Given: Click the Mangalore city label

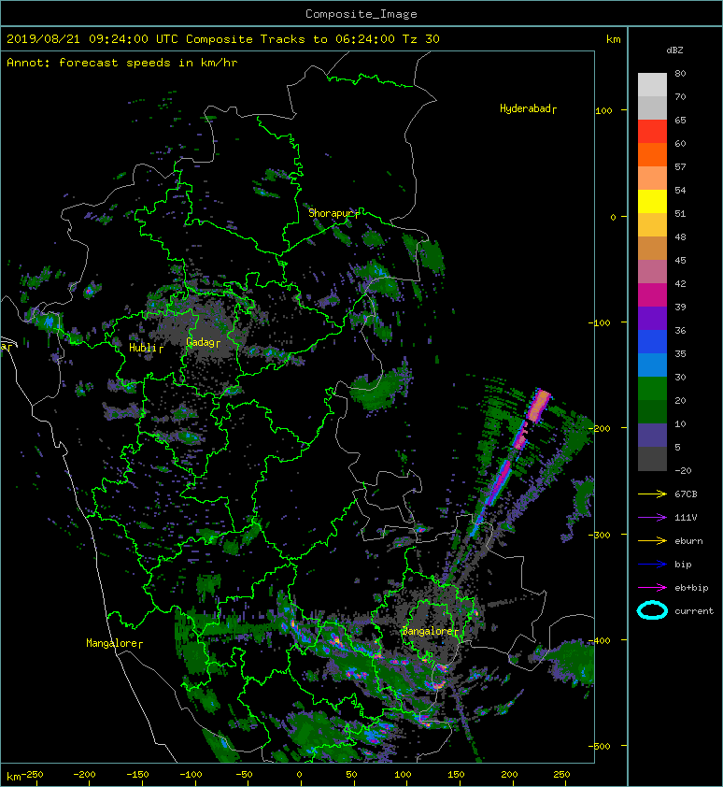Looking at the screenshot, I should 114,643.
